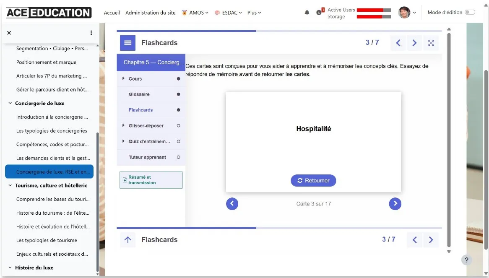Go to previous page in top Flashcards header

398,43
